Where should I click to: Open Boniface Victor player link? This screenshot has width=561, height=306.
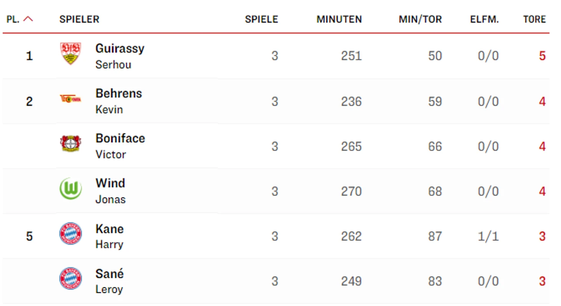(x=120, y=138)
